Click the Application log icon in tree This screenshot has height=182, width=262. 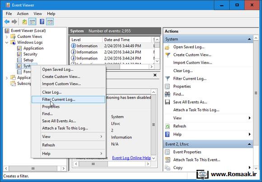point(19,48)
